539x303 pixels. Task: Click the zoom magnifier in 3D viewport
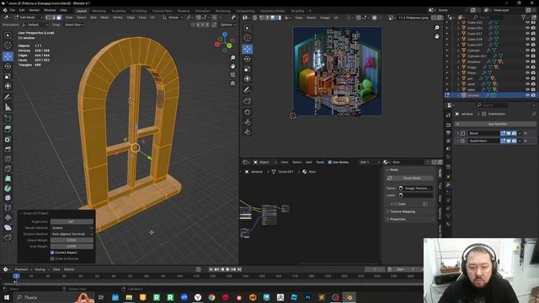[232, 58]
